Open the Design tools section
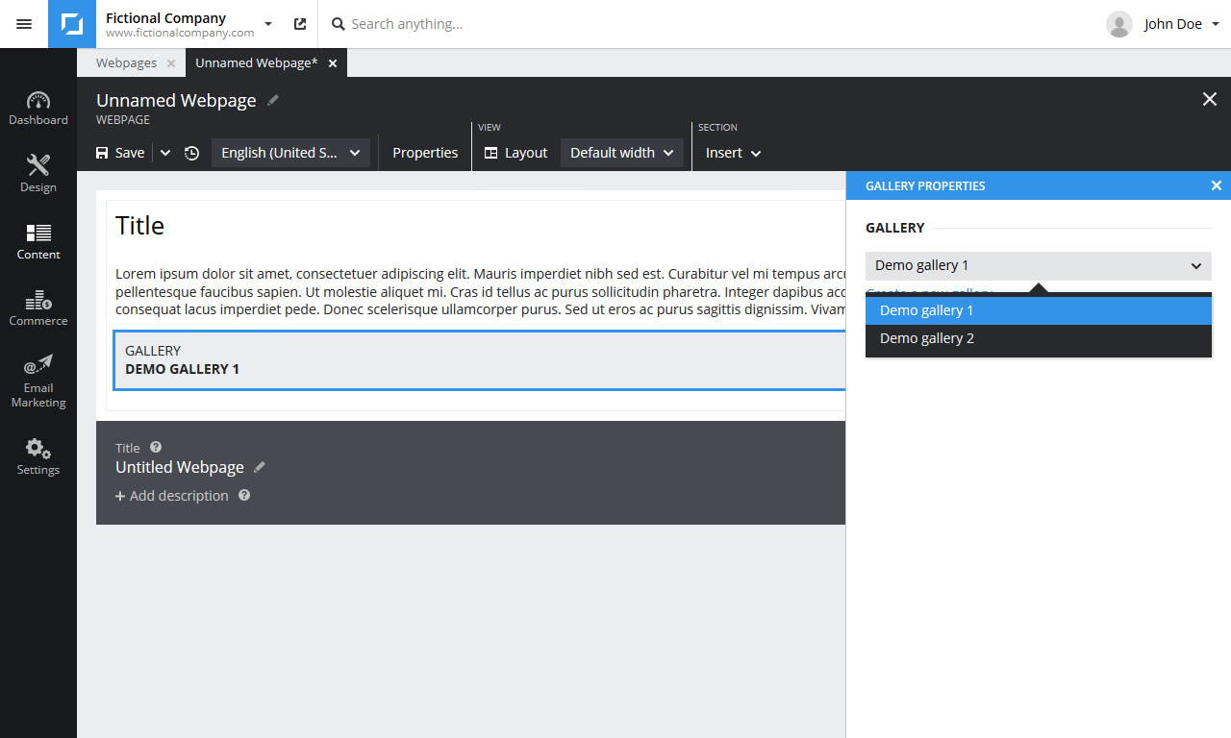This screenshot has height=738, width=1231. (38, 166)
